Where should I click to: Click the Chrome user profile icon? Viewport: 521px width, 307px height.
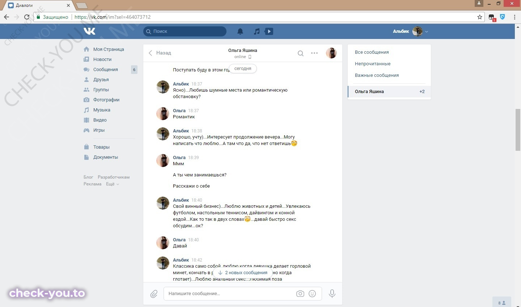(x=479, y=3)
